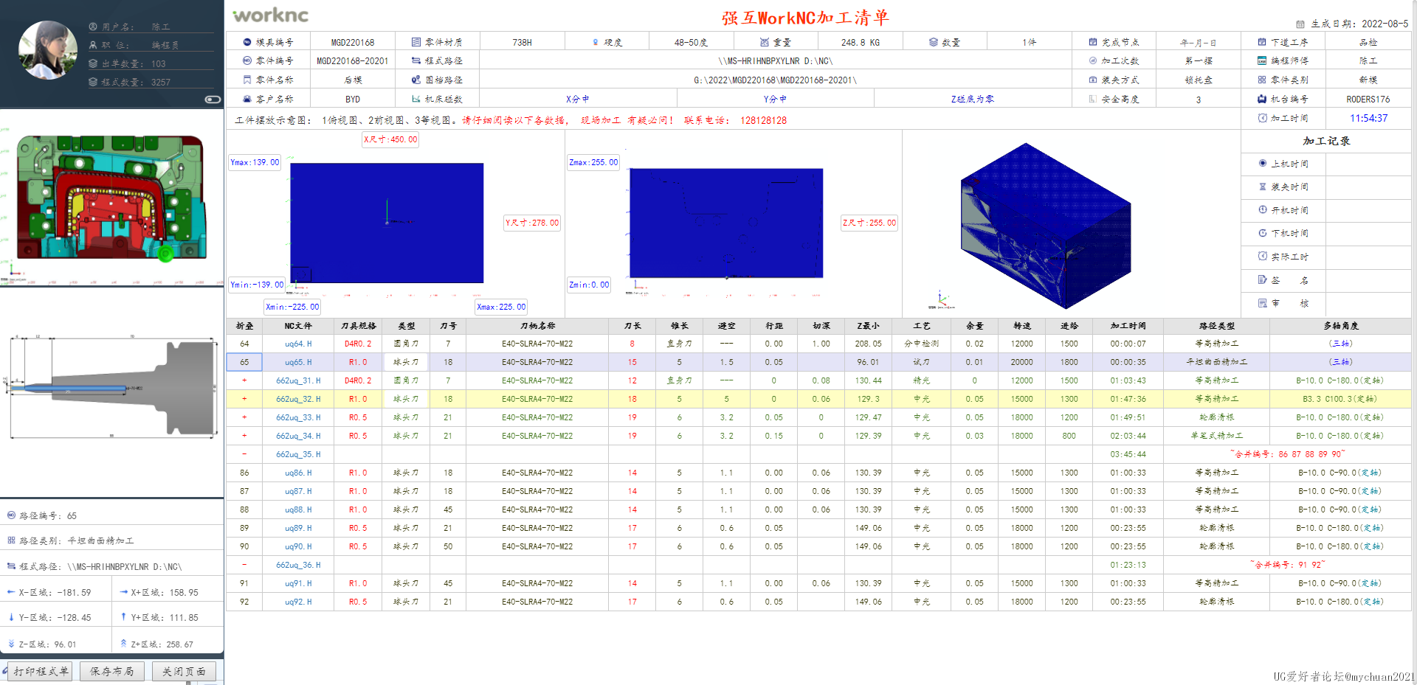The width and height of the screenshot is (1417, 685).
Task: Collapse the 662uq_35.H group row
Action: (244, 454)
